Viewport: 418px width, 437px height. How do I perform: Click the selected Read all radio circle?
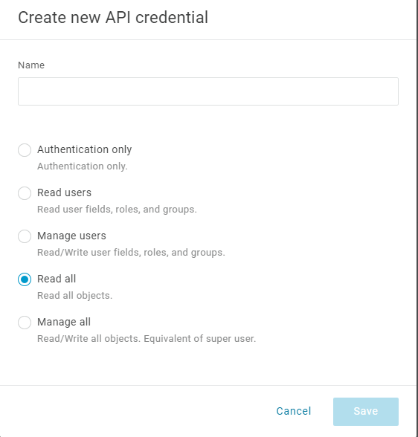coord(25,279)
